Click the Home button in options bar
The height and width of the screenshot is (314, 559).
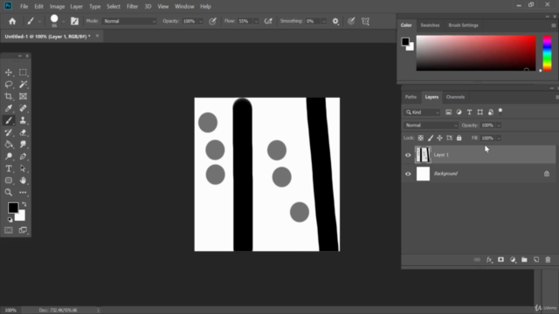pyautogui.click(x=12, y=21)
